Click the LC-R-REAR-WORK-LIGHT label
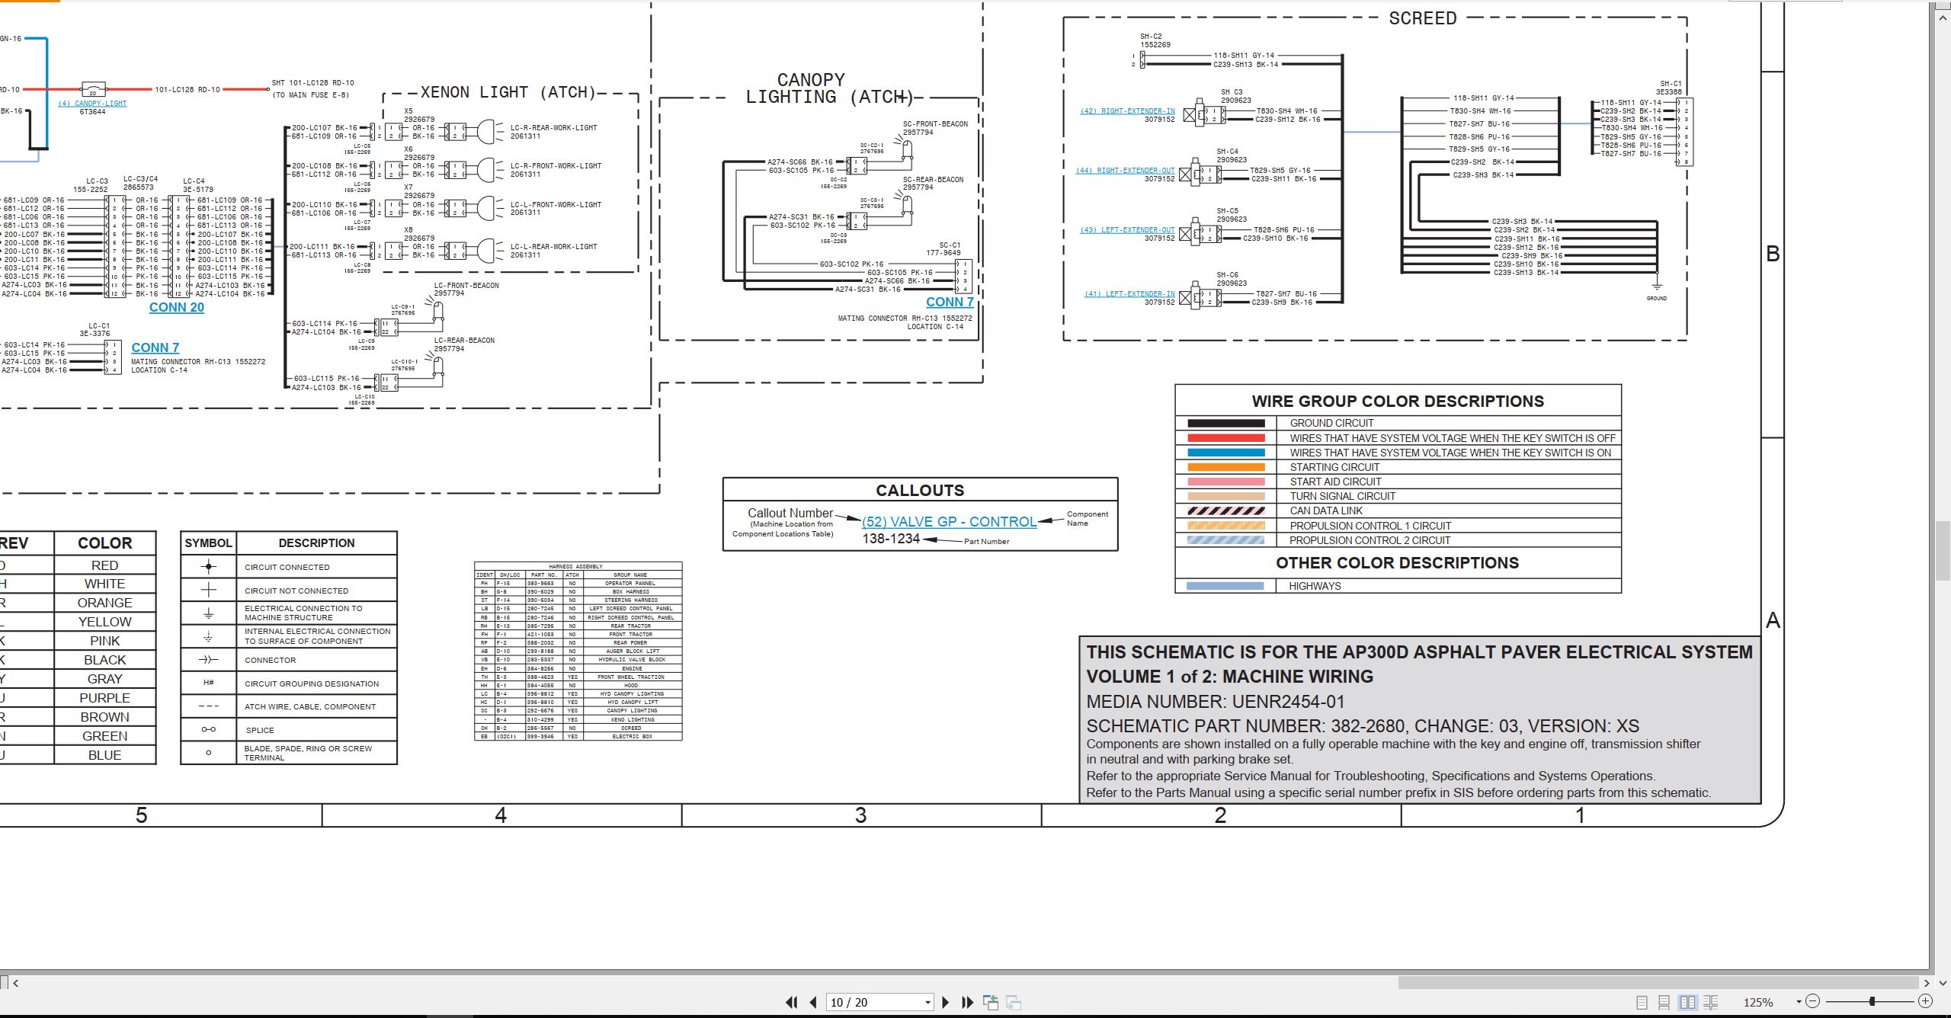The image size is (1951, 1018). 553,128
